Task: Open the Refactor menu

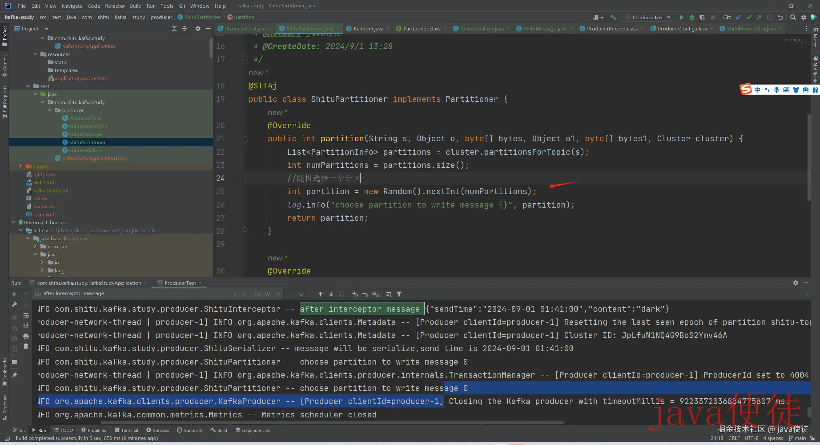Action: [115, 6]
